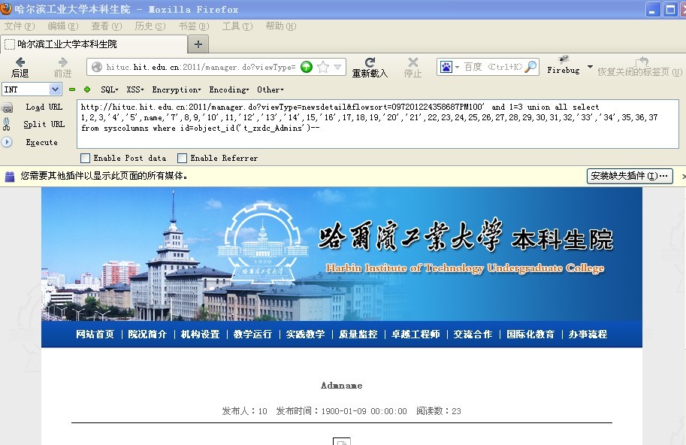Image resolution: width=686 pixels, height=445 pixels.
Task: Open the 书签 (Bookmarks) menu
Action: pos(194,26)
